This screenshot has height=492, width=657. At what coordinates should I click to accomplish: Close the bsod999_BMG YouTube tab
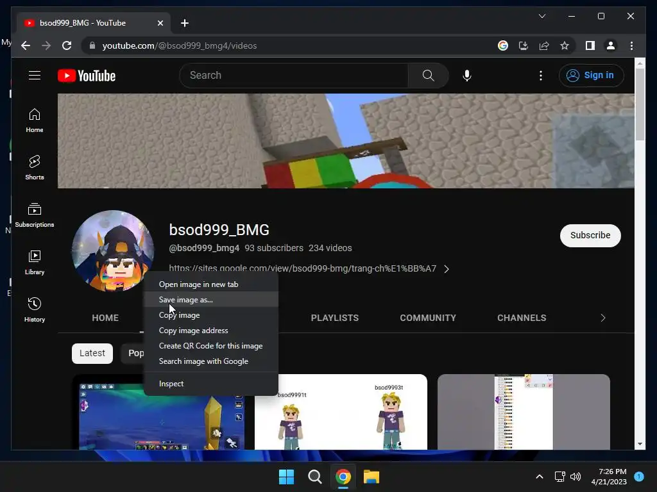[x=160, y=23]
